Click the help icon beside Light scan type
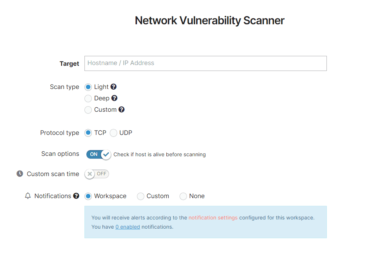Viewport: 390px width, 254px height. tap(113, 87)
